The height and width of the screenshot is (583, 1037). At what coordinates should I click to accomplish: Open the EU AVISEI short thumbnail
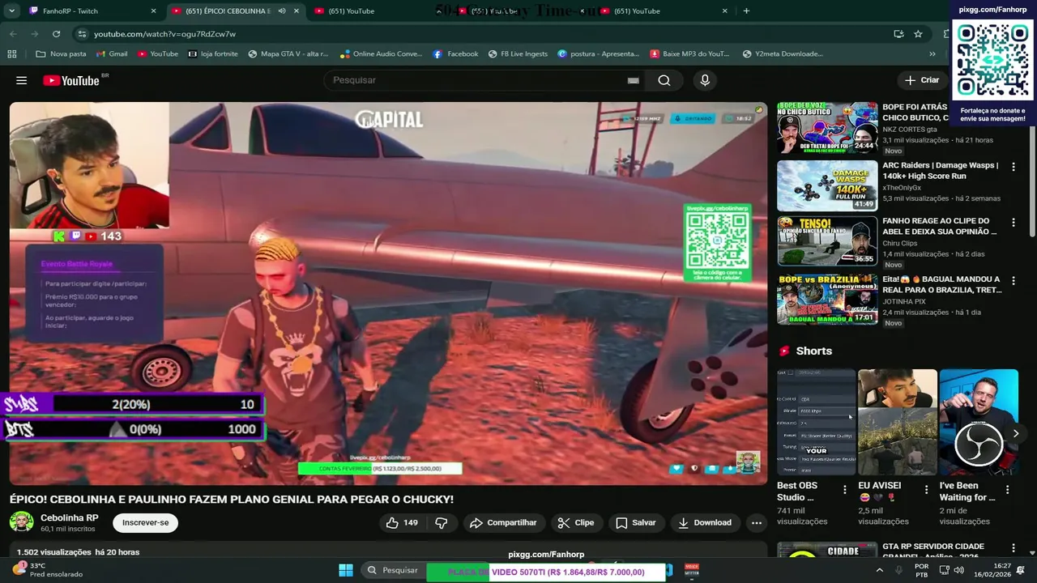coord(898,422)
